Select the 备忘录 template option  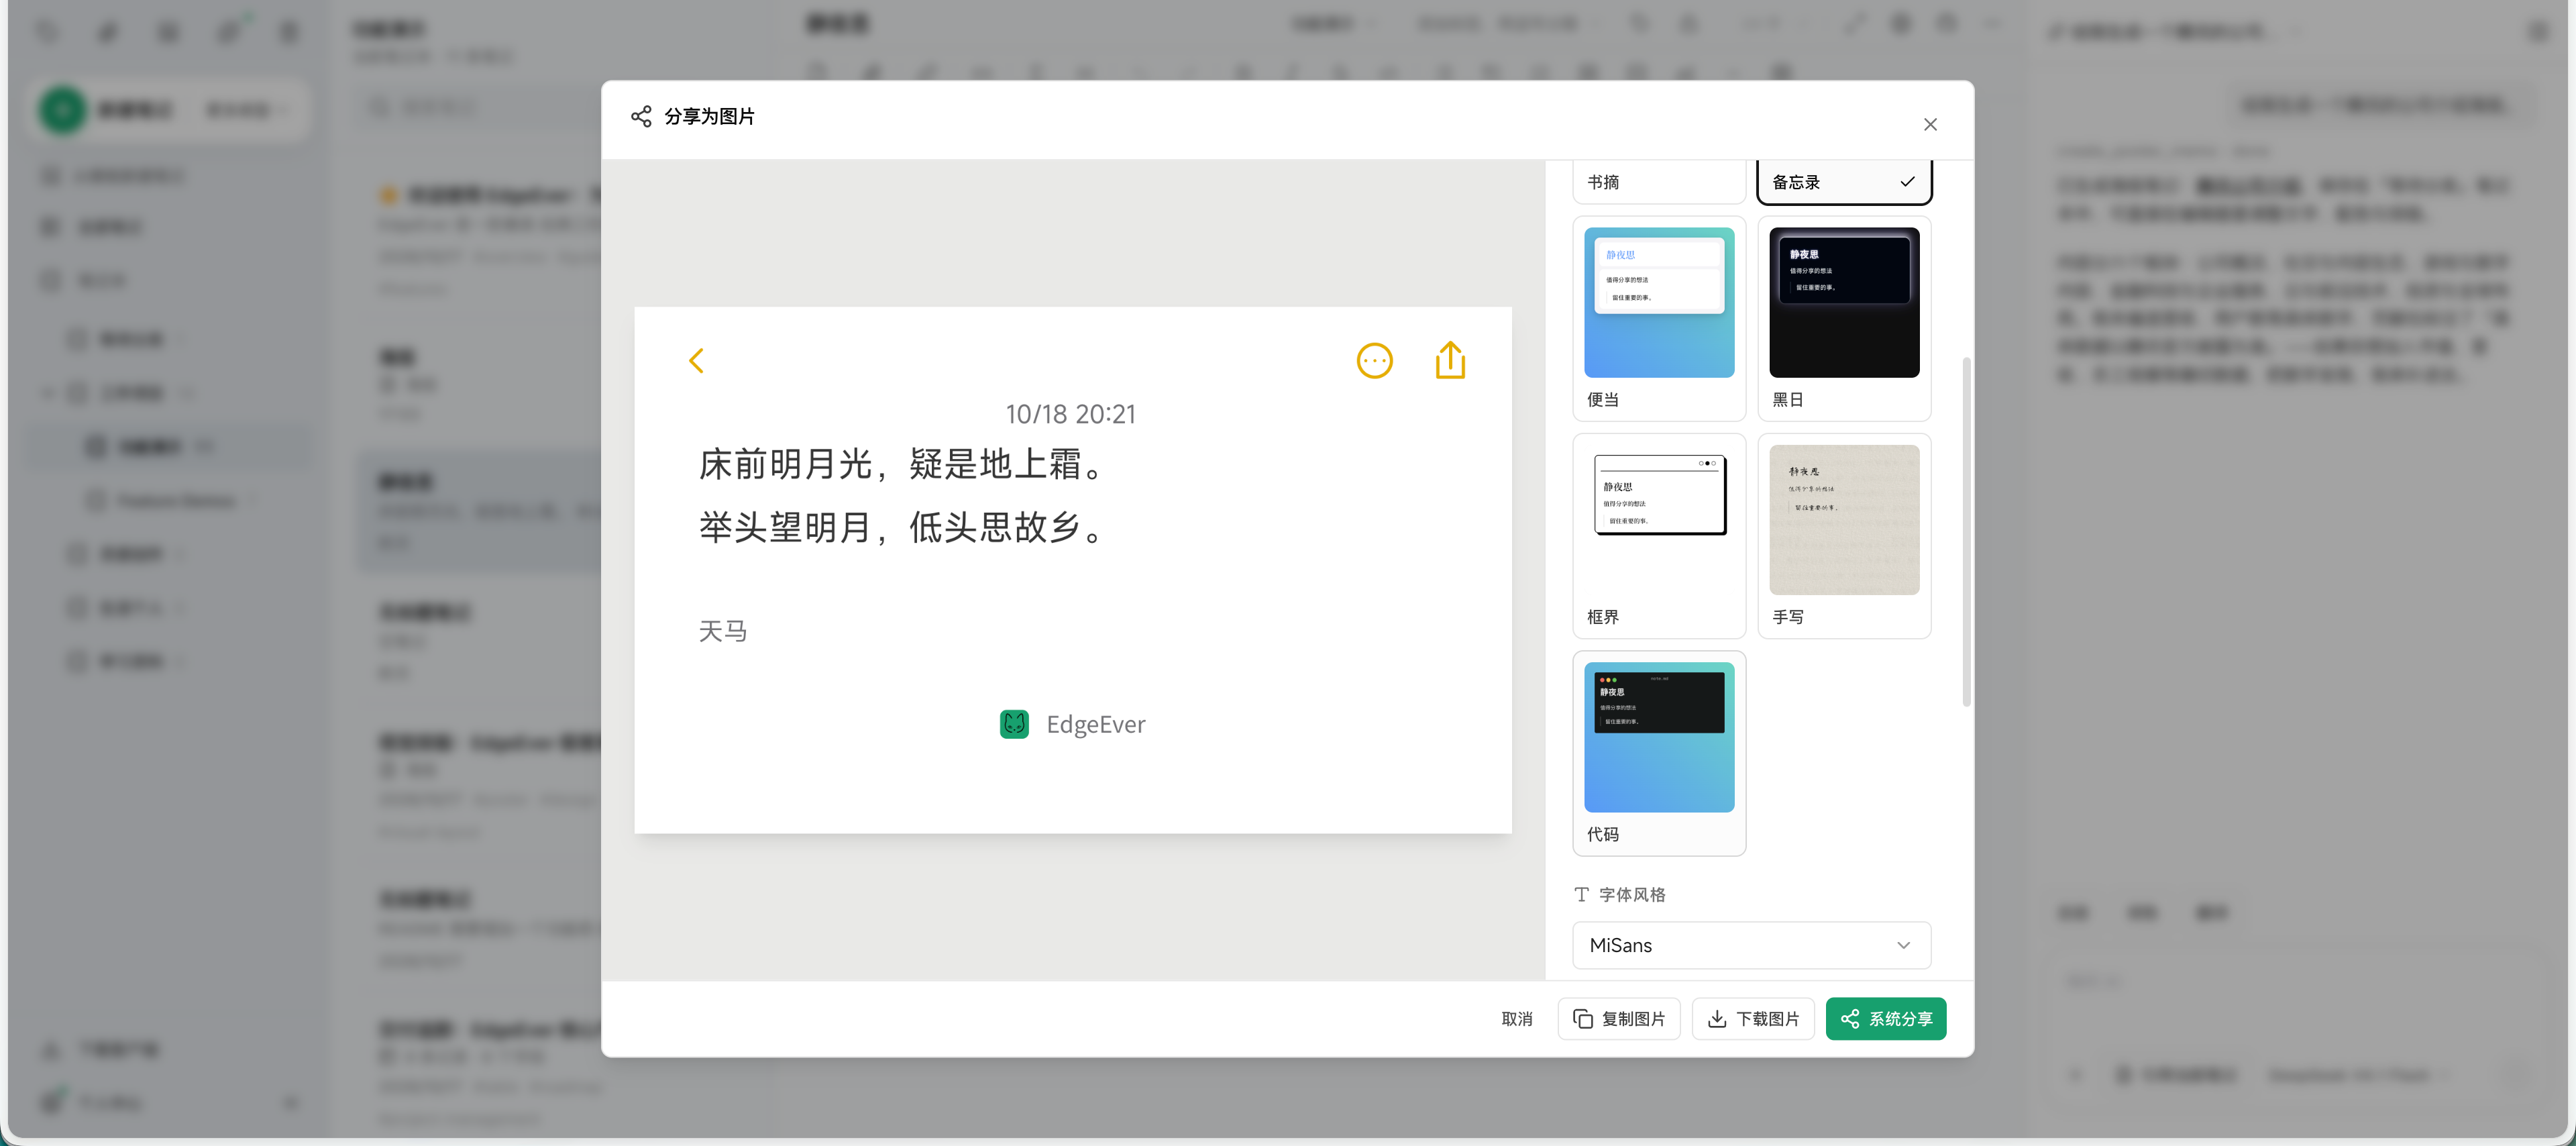pyautogui.click(x=1844, y=182)
